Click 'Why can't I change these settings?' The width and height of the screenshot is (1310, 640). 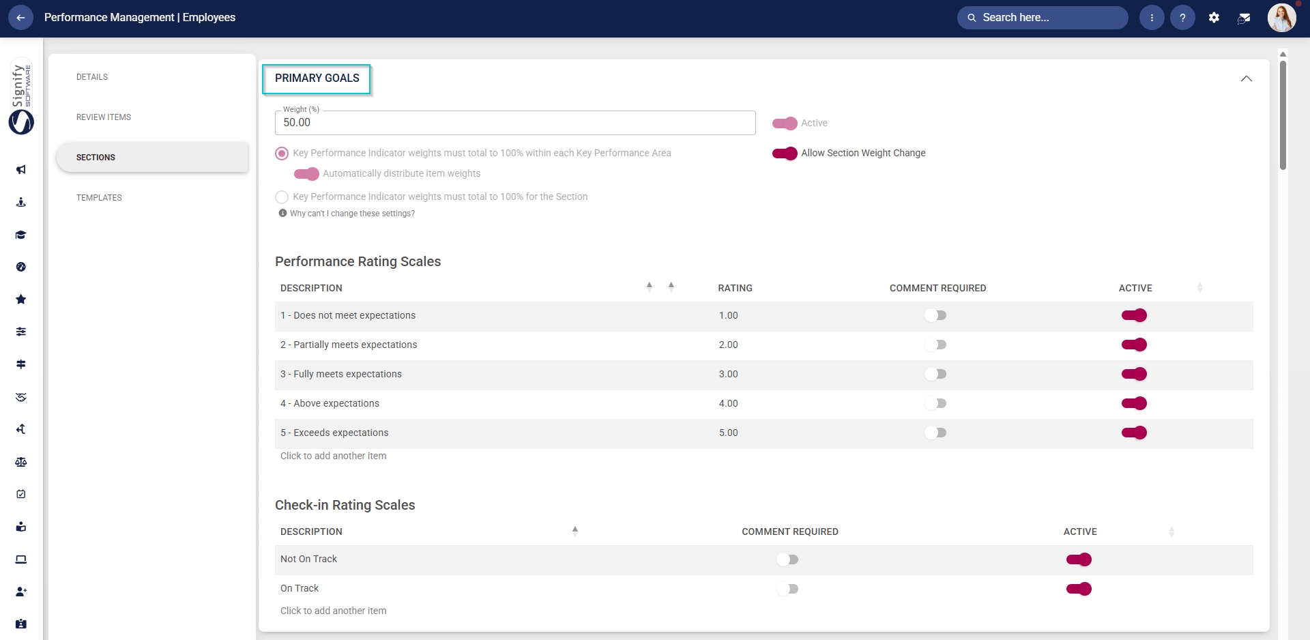coord(352,214)
